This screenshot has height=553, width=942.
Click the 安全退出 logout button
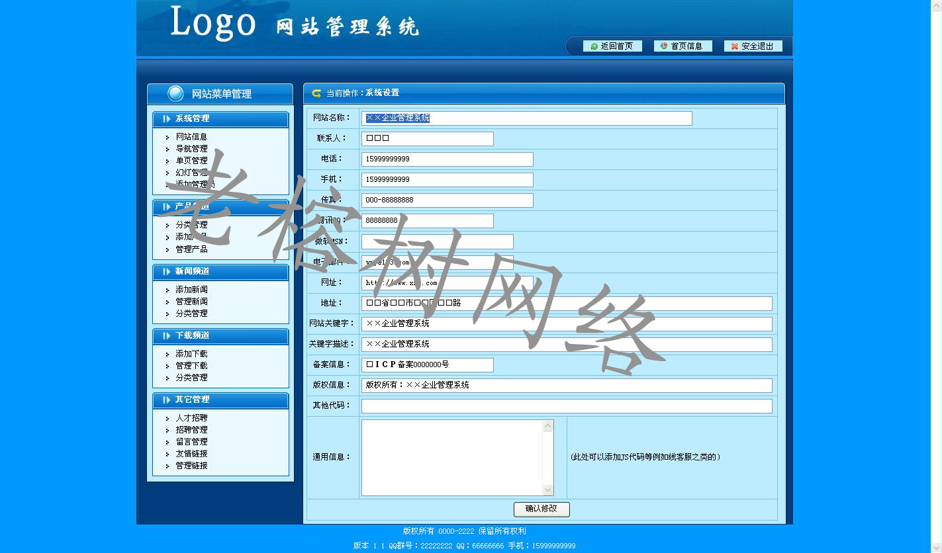tap(753, 46)
